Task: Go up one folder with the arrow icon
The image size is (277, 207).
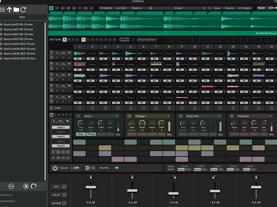Action: pyautogui.click(x=9, y=10)
